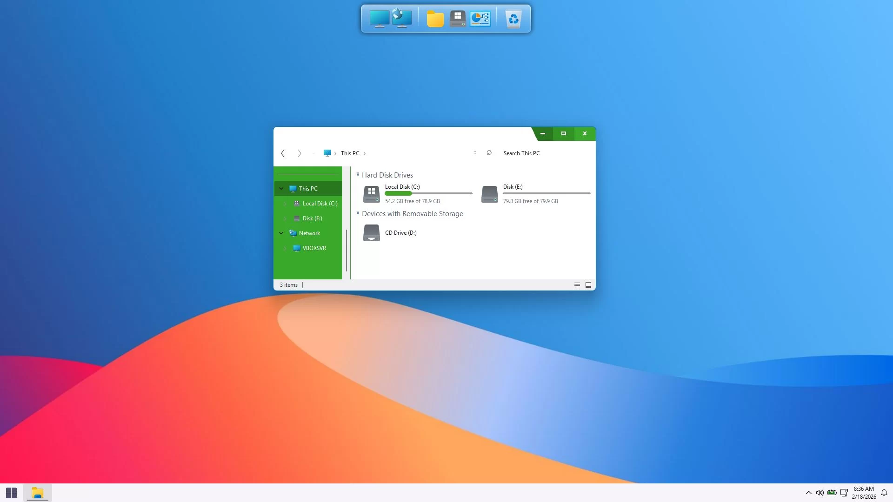This screenshot has height=502, width=893.
Task: Open the Network icon in the dock
Action: [x=402, y=18]
